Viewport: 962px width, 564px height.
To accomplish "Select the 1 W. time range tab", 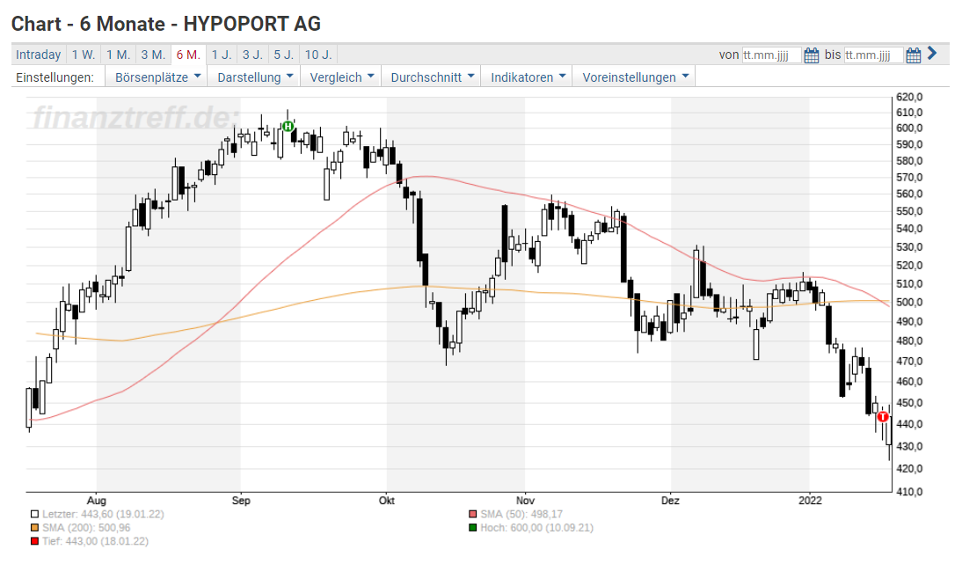I will (x=84, y=55).
